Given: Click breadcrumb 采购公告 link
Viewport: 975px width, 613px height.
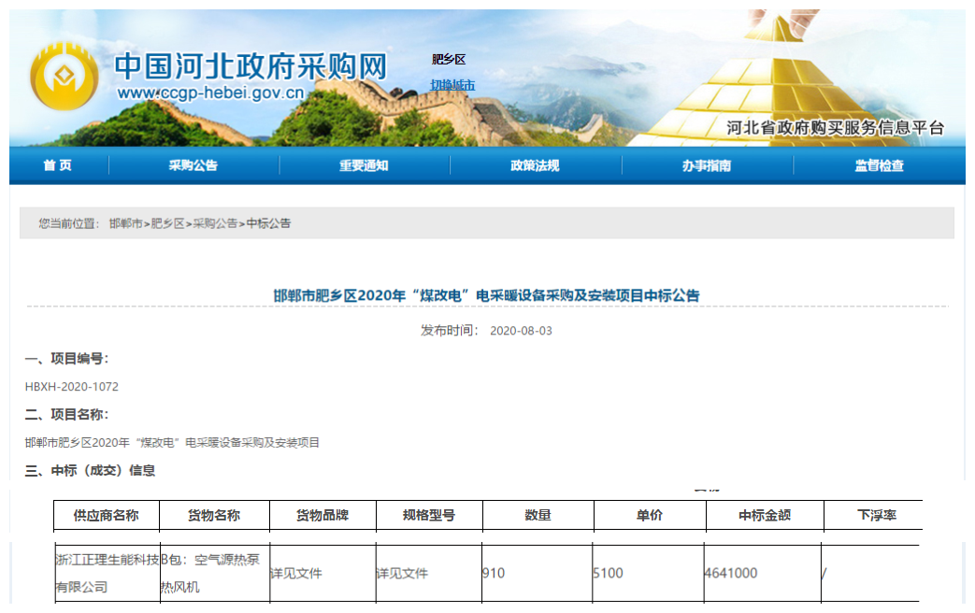Looking at the screenshot, I should (215, 223).
